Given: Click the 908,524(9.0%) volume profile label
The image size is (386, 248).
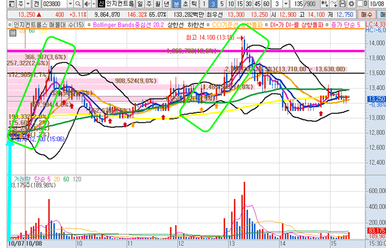Looking at the screenshot, I should click(136, 81).
